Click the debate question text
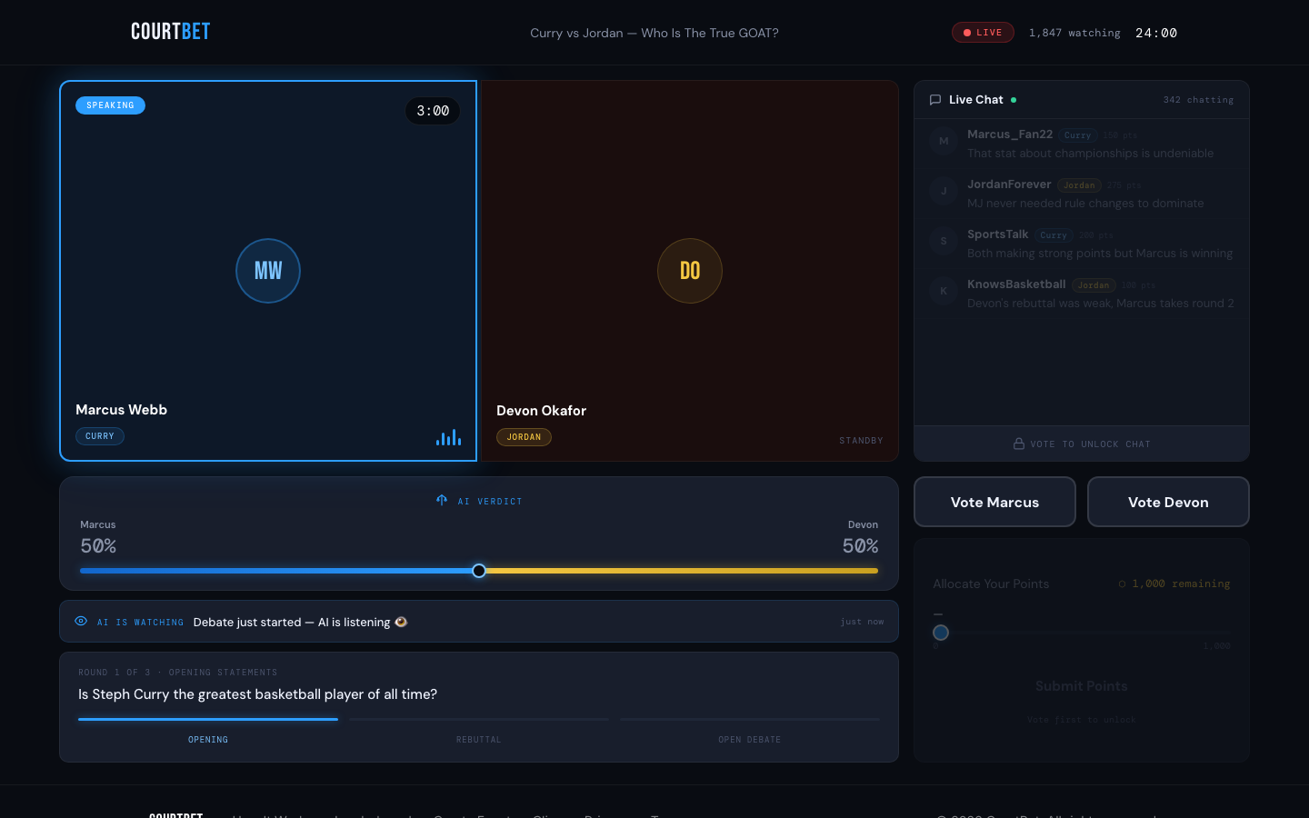1309x818 pixels. point(257,694)
